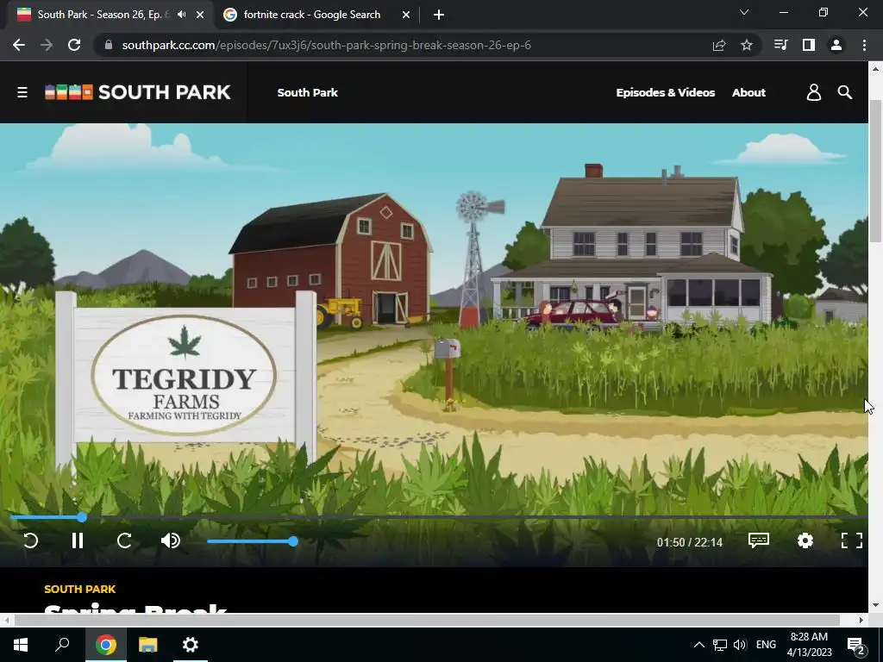Open Windows taskbar search
The width and height of the screenshot is (883, 662).
pyautogui.click(x=62, y=645)
